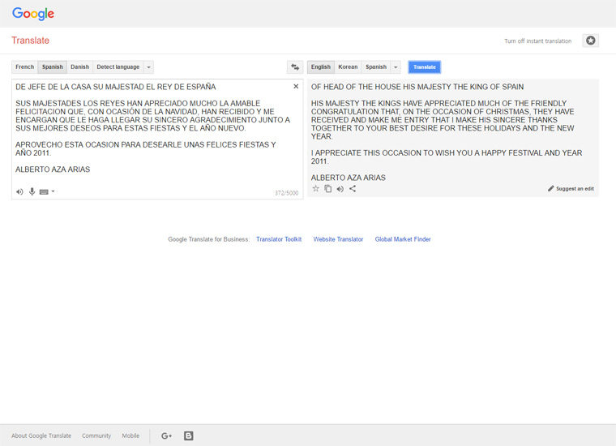
Task: Click the translated 'ALBERTO AZA ARIAS' text
Action: pos(348,178)
